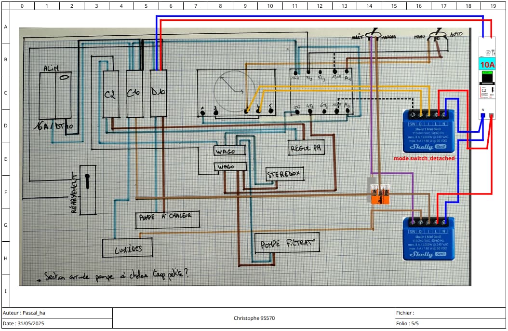Click the orange Wago connector image
508x331 pixels.
(380, 194)
